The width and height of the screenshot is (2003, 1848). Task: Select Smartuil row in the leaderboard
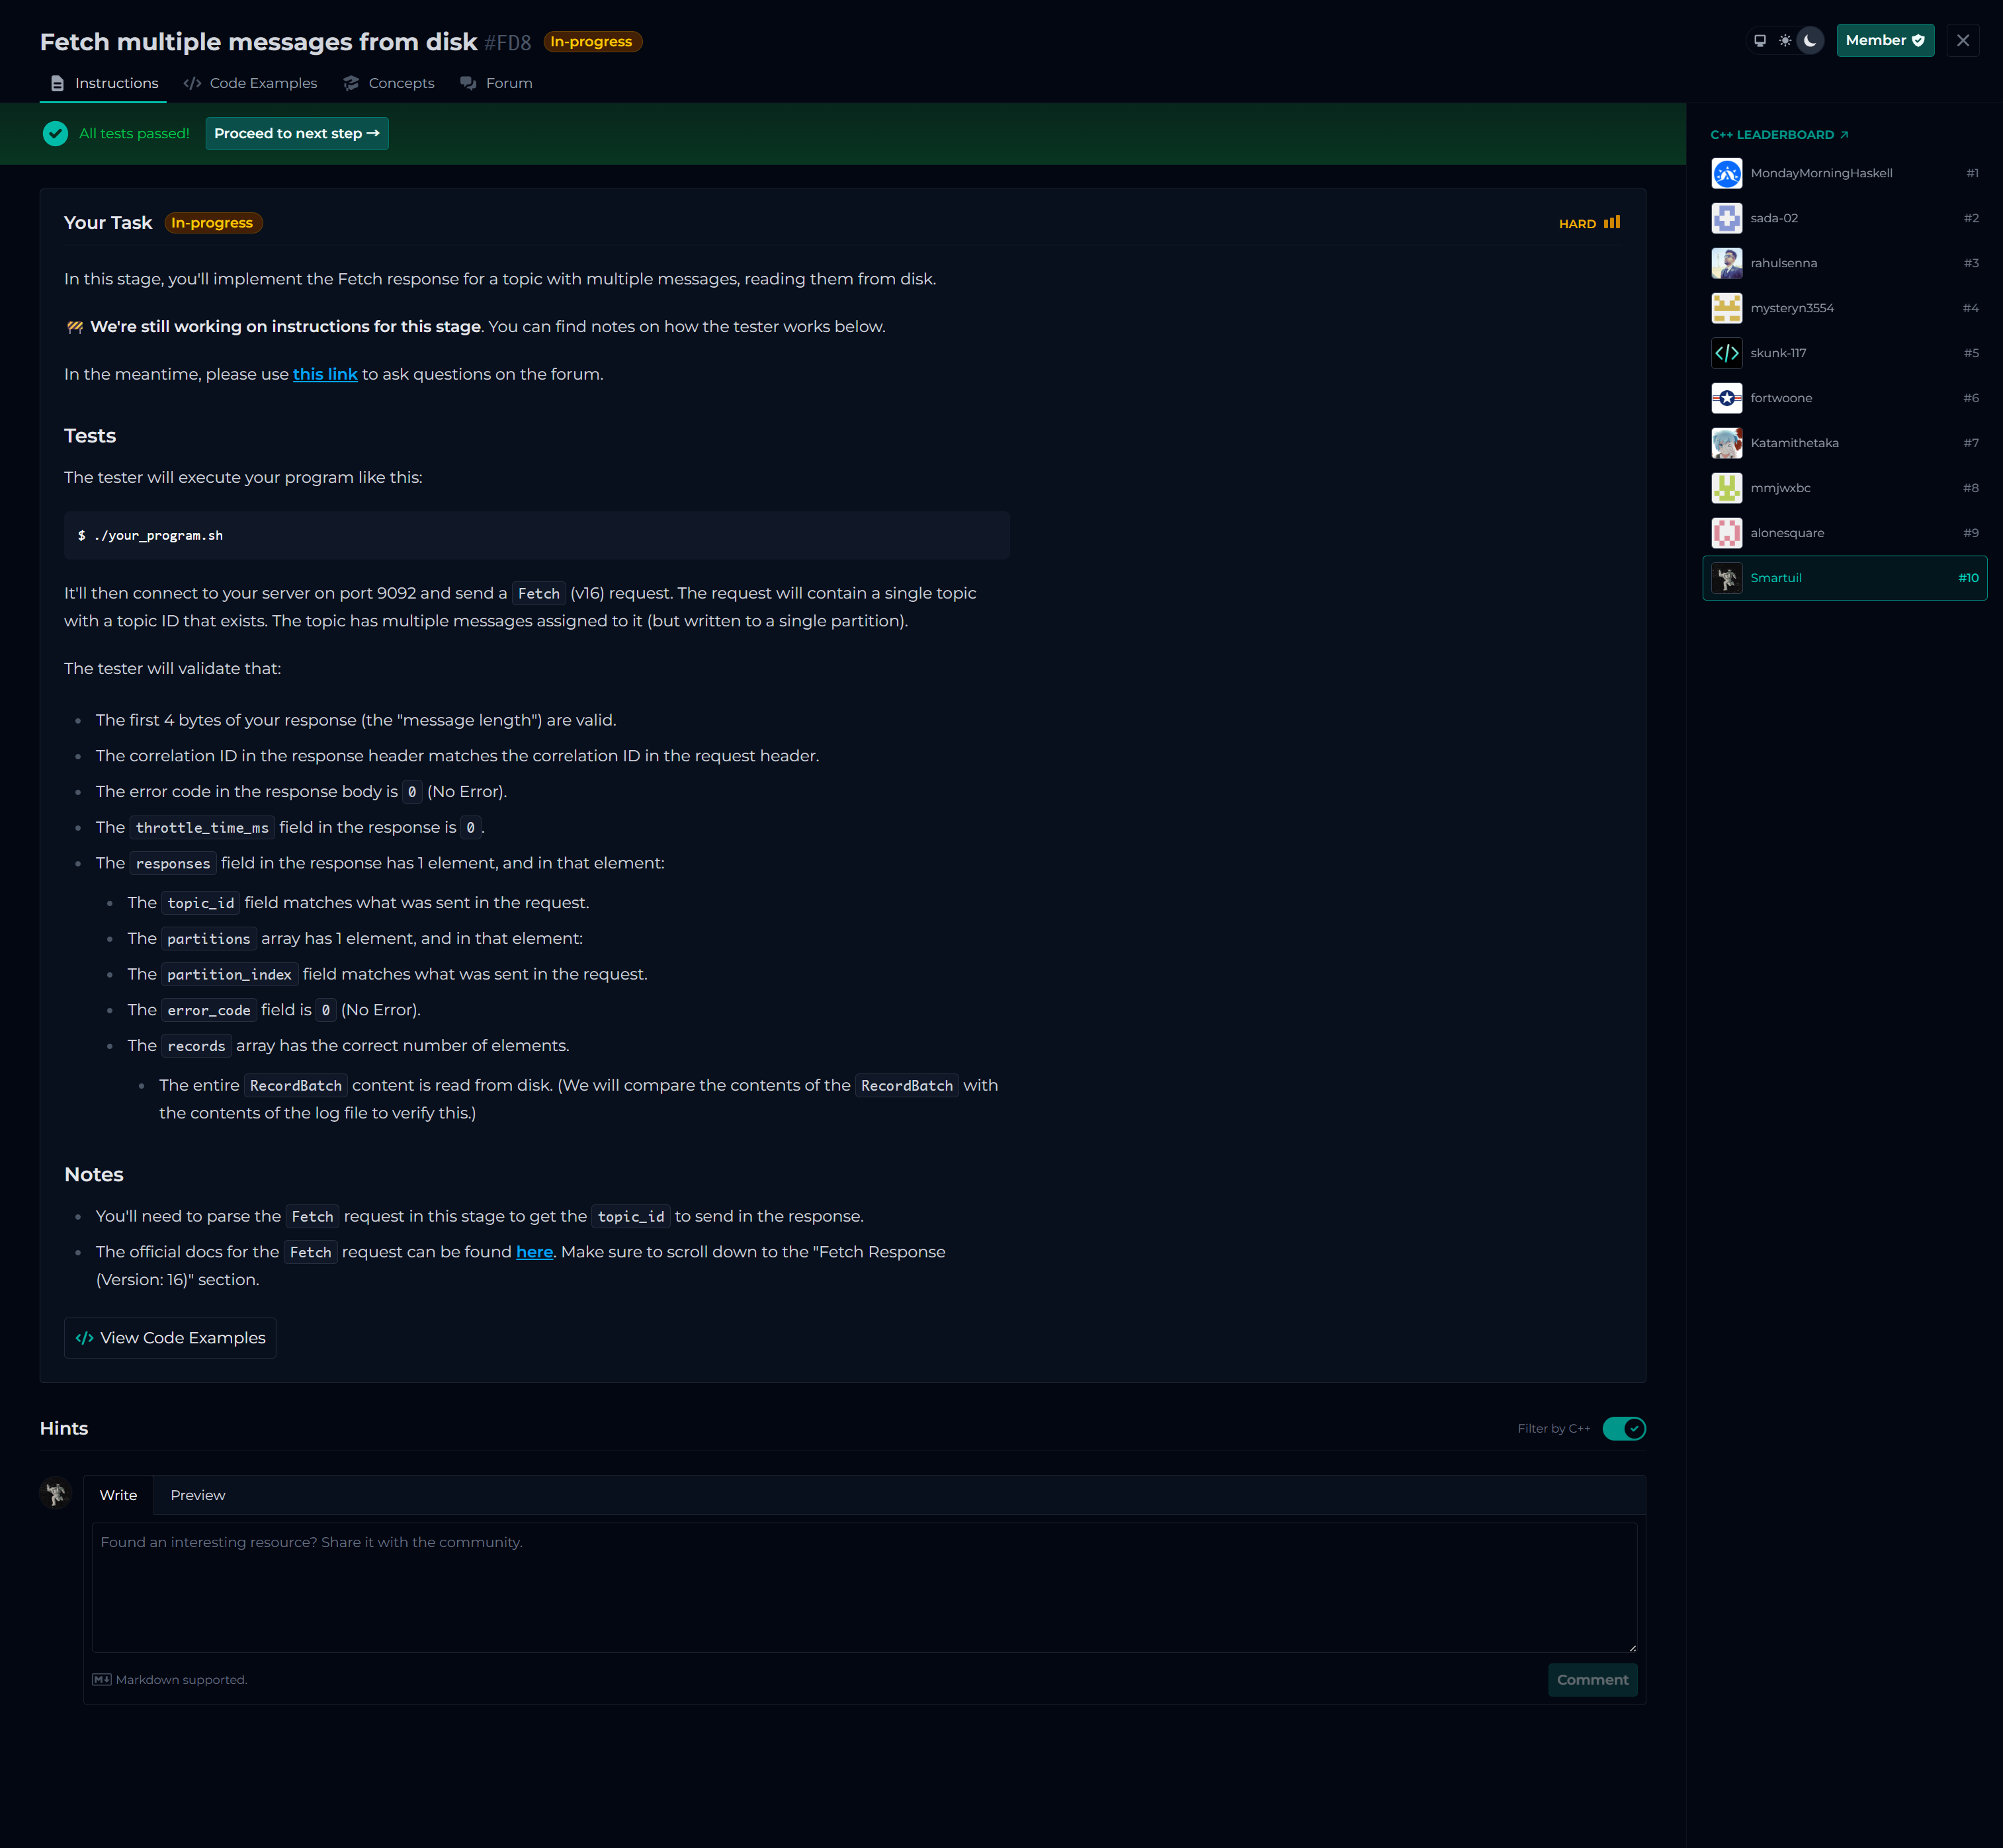1844,579
